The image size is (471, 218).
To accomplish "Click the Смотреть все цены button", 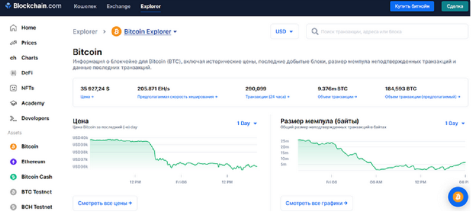I will pos(105,203).
